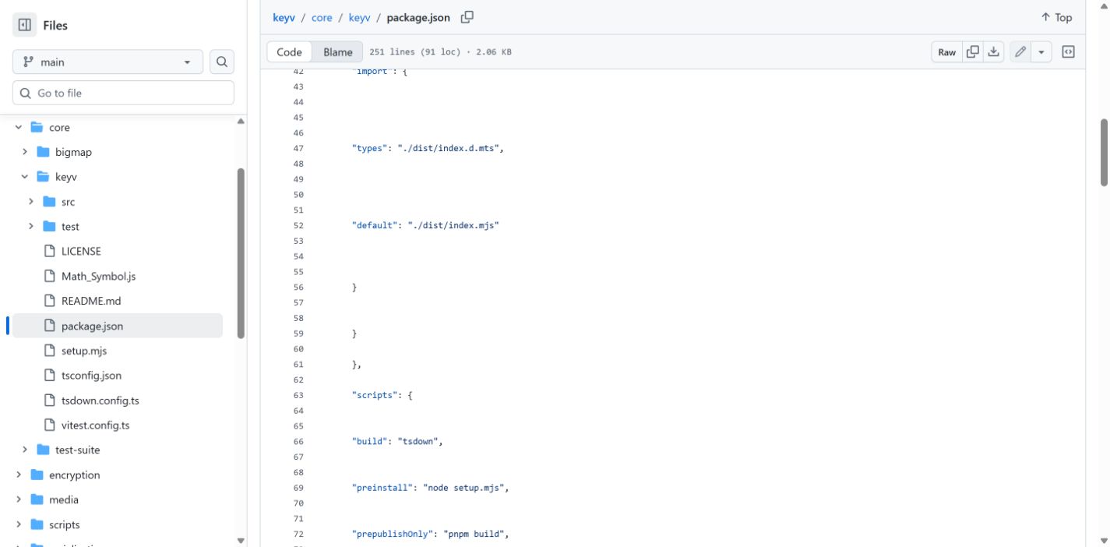Go to keyv repository breadcrumb root
The width and height of the screenshot is (1110, 547).
(284, 17)
